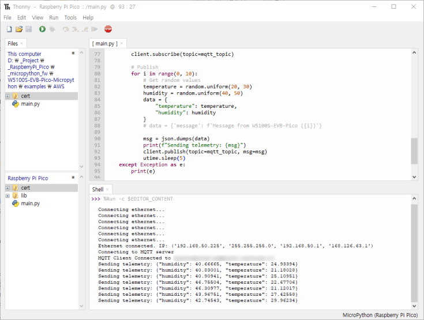The height and width of the screenshot is (320, 424).
Task: Select the cert folder on Raspberry Pi Pico
Action: 25,188
